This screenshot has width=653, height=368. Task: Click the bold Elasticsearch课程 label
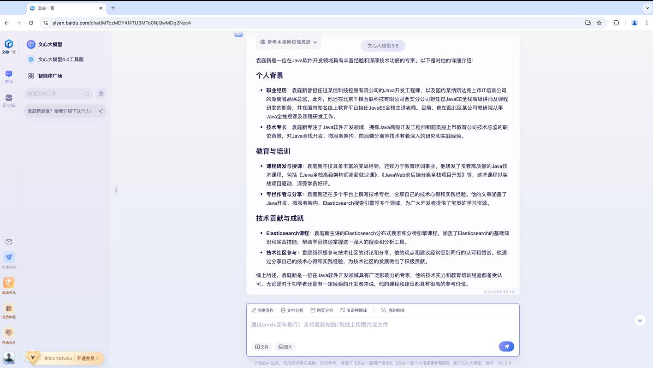pyautogui.click(x=288, y=233)
